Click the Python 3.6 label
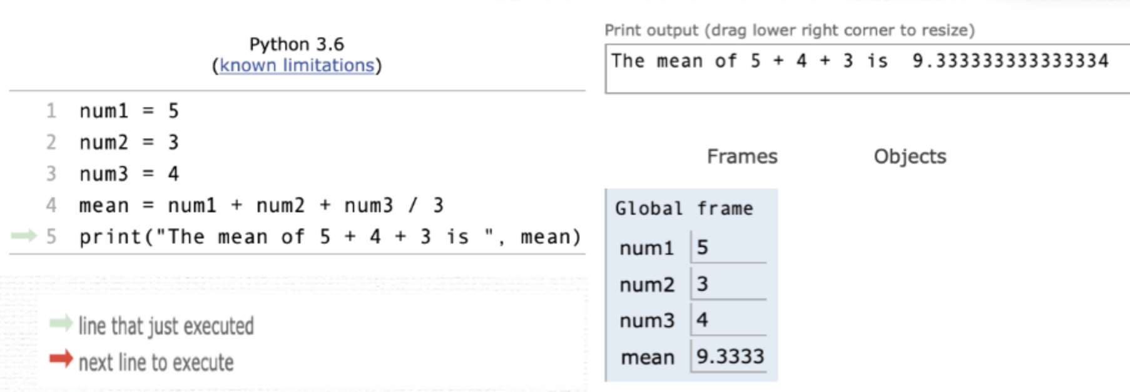 (297, 44)
